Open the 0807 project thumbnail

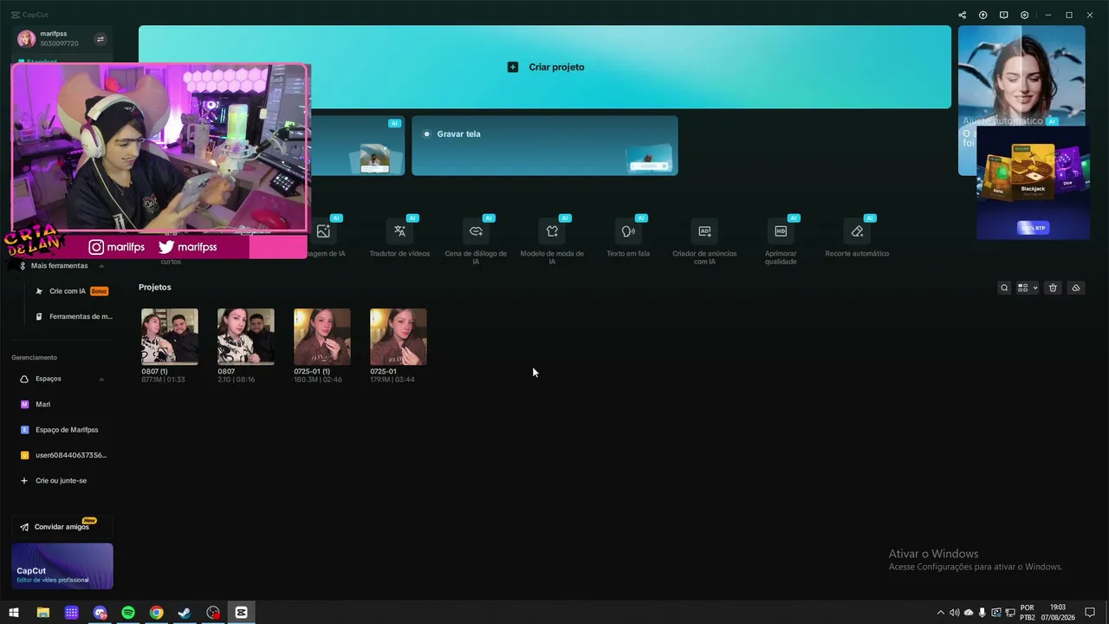pyautogui.click(x=246, y=336)
